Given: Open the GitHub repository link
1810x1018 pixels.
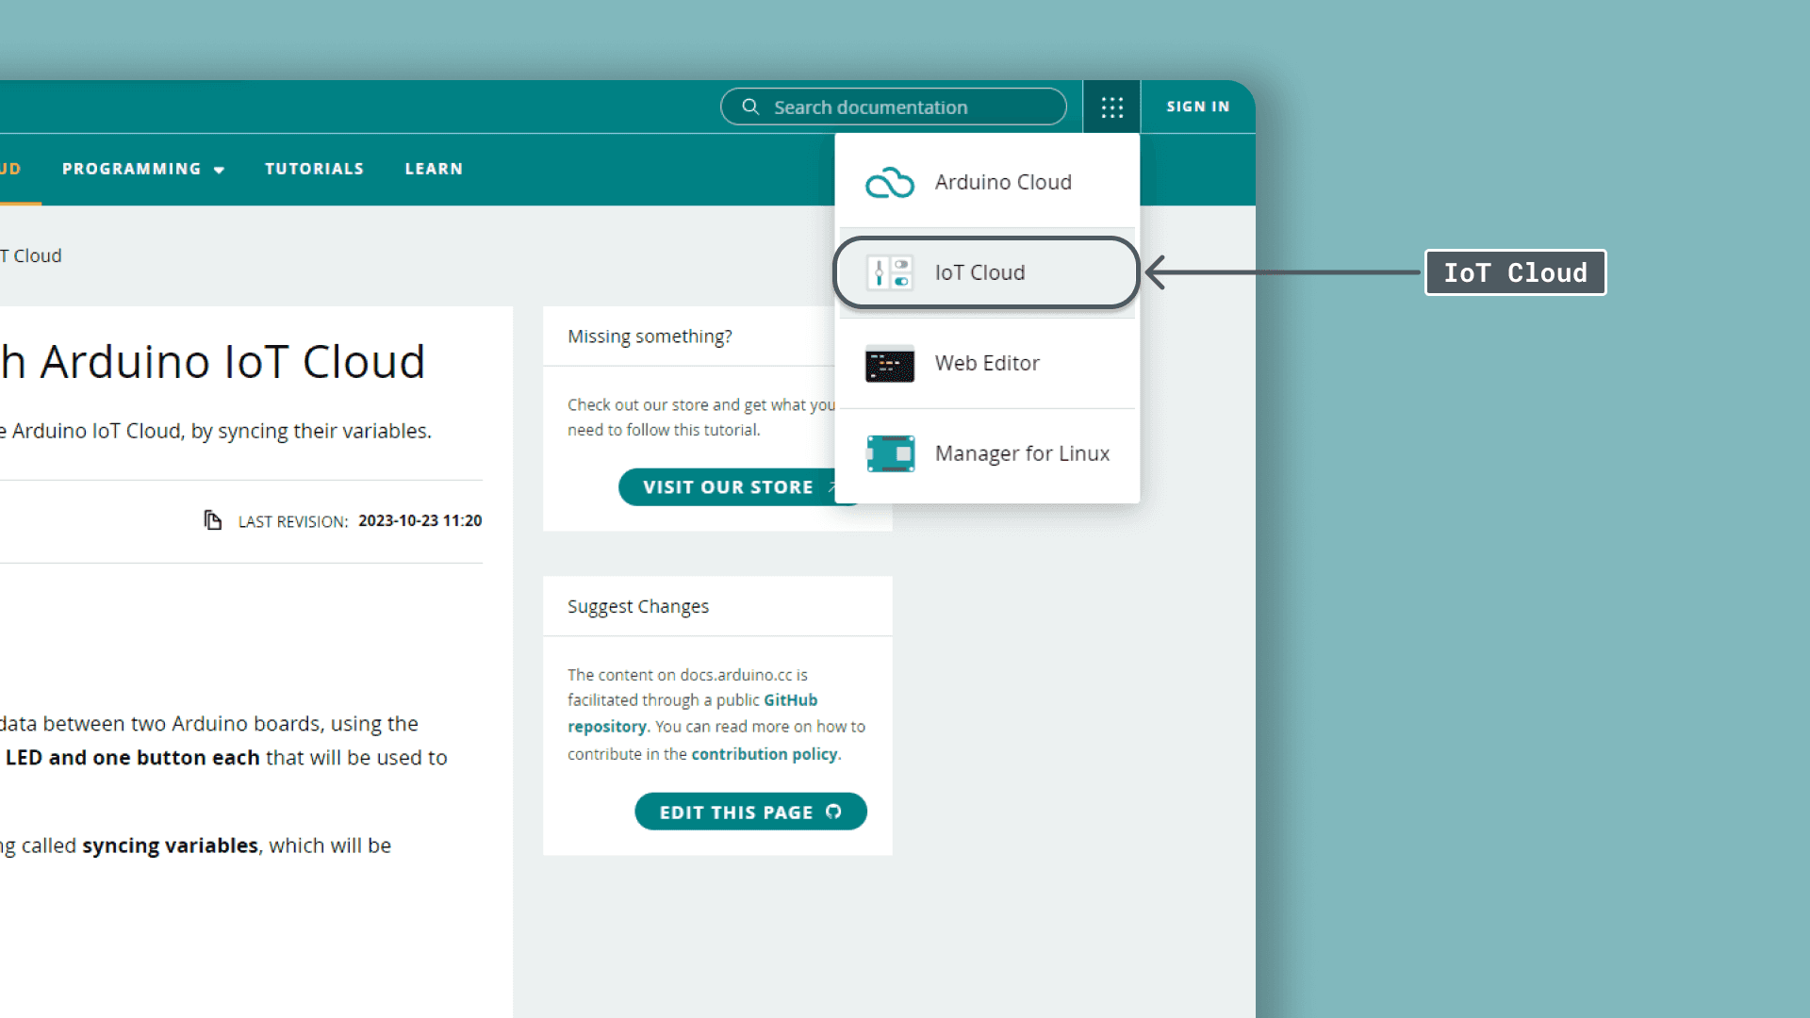Looking at the screenshot, I should [790, 700].
